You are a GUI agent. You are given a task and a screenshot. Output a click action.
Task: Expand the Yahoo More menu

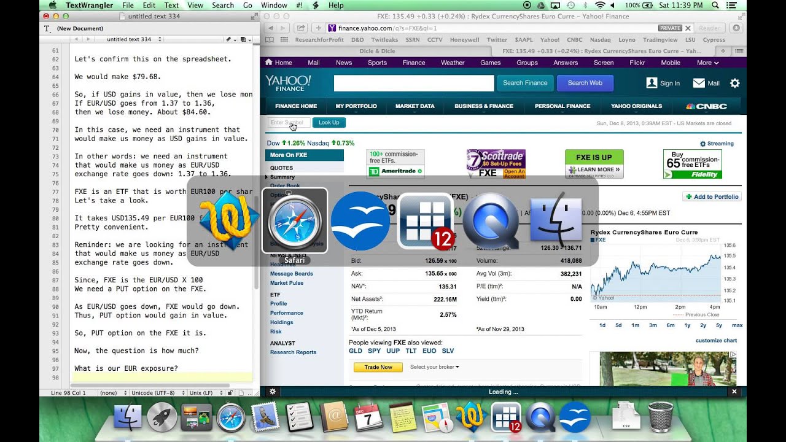707,63
